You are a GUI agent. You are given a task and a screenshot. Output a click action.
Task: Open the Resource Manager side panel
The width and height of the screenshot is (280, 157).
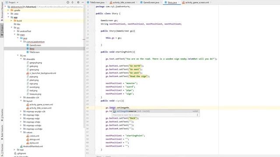pos(2,12)
